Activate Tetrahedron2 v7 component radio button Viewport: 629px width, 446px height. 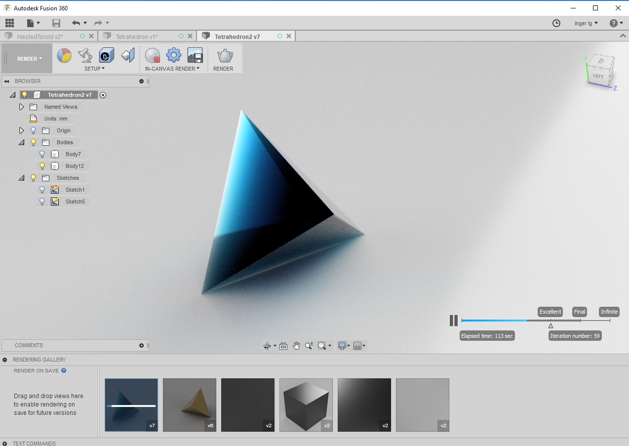click(x=103, y=95)
